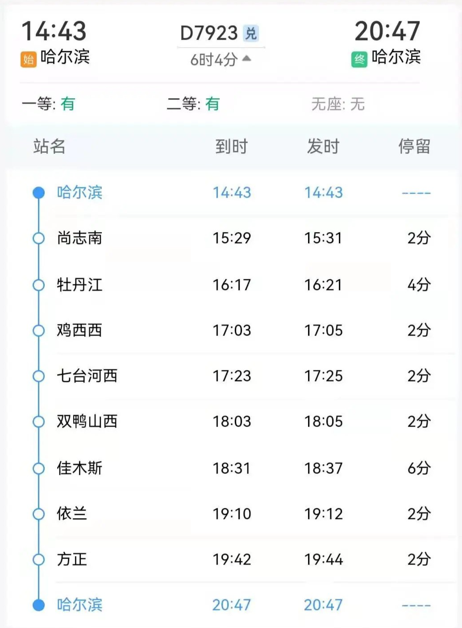Click the first 哈尔滨 timeline dot
This screenshot has width=462, height=628.
39,192
